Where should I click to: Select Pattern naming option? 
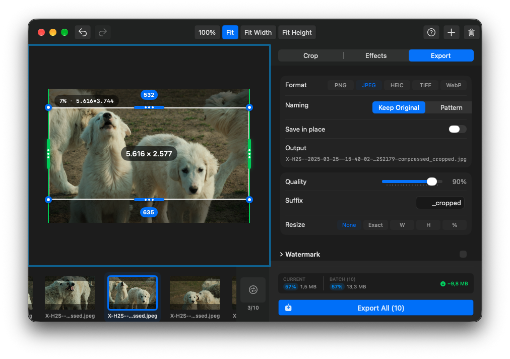pyautogui.click(x=451, y=107)
